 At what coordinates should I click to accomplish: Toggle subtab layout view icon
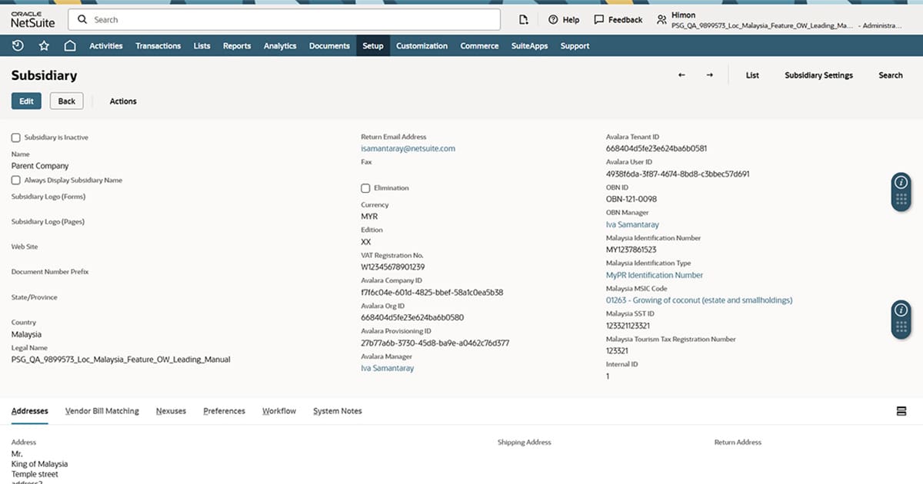coord(901,411)
